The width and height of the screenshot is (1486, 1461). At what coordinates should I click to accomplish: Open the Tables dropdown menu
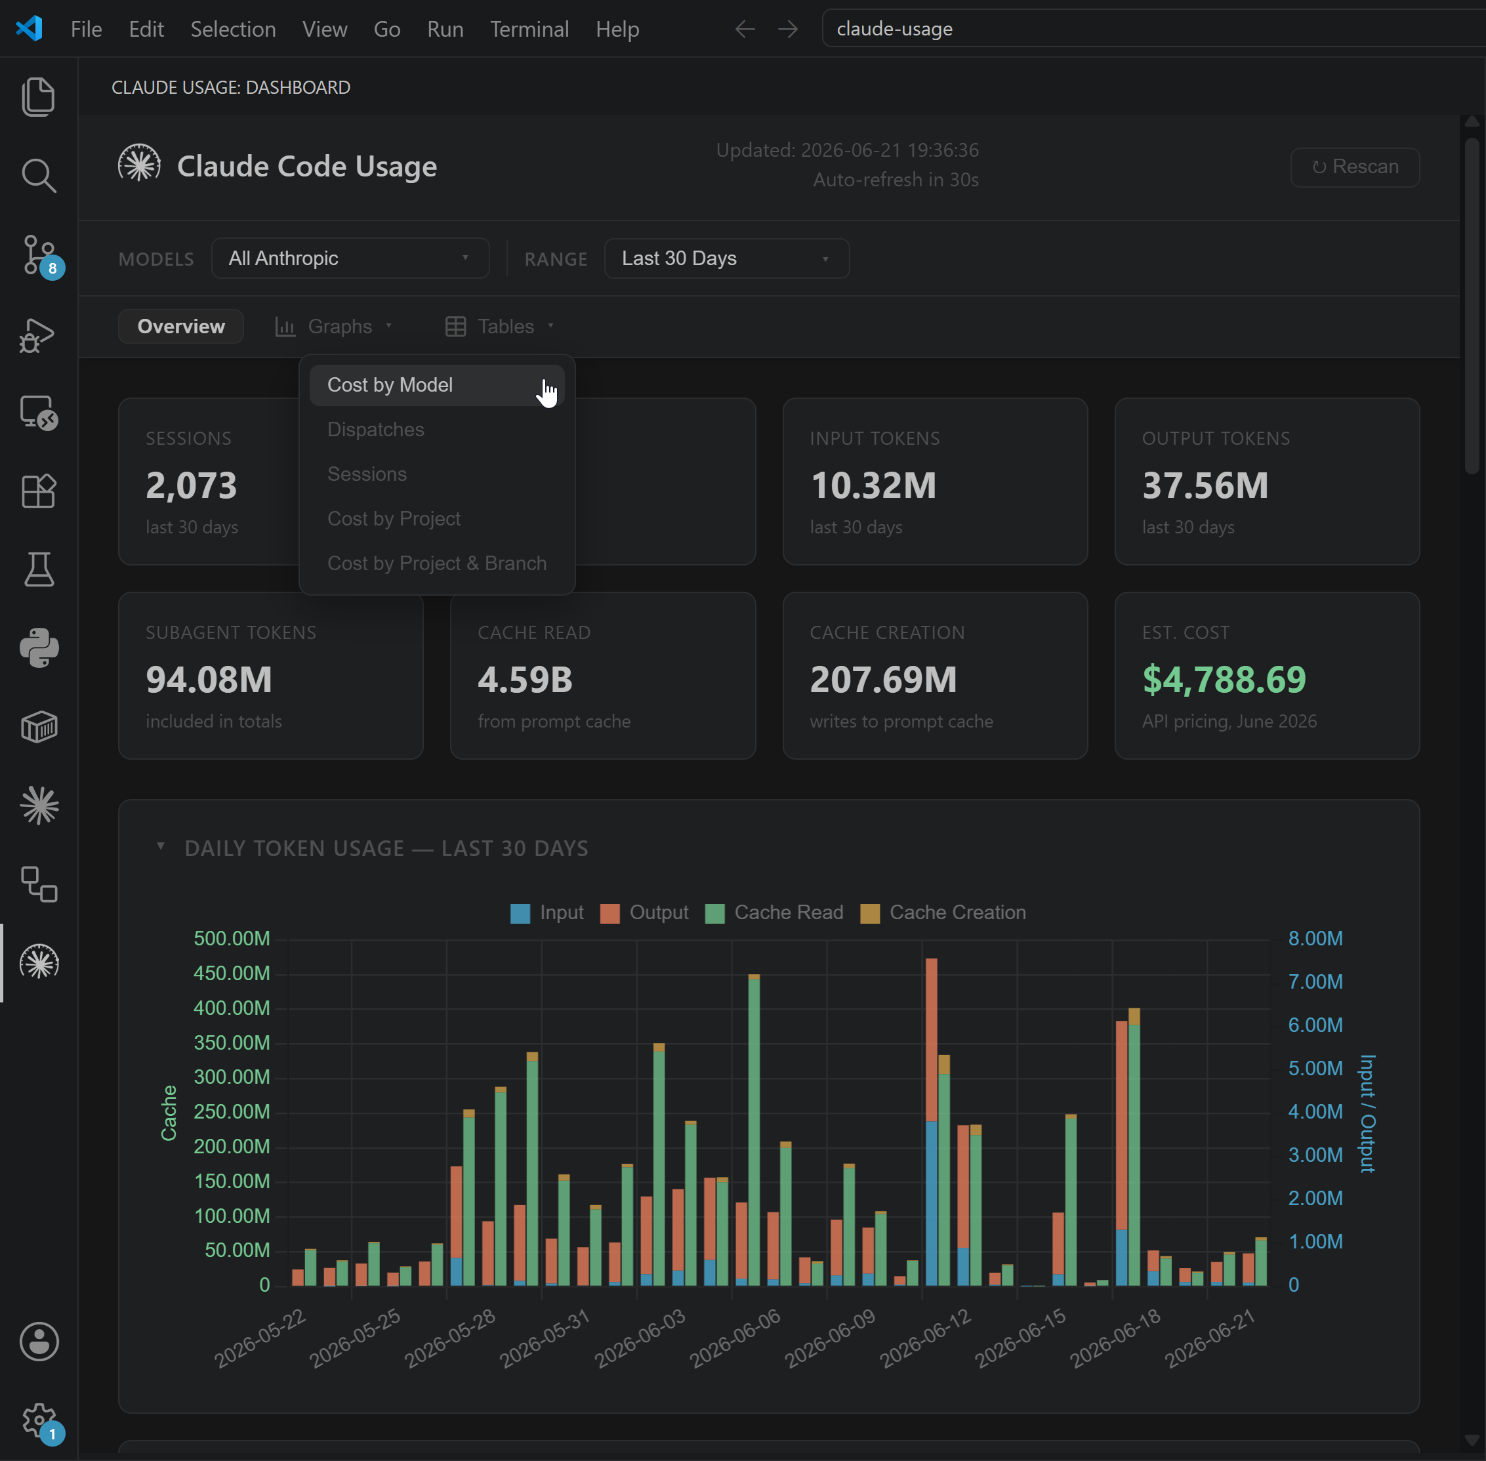tap(501, 327)
